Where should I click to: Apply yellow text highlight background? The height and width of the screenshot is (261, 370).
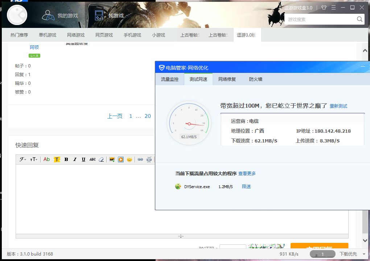57,159
